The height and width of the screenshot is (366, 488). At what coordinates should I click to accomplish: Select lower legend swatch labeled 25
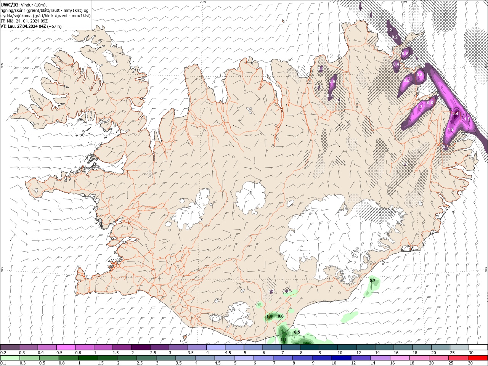pos(458,358)
